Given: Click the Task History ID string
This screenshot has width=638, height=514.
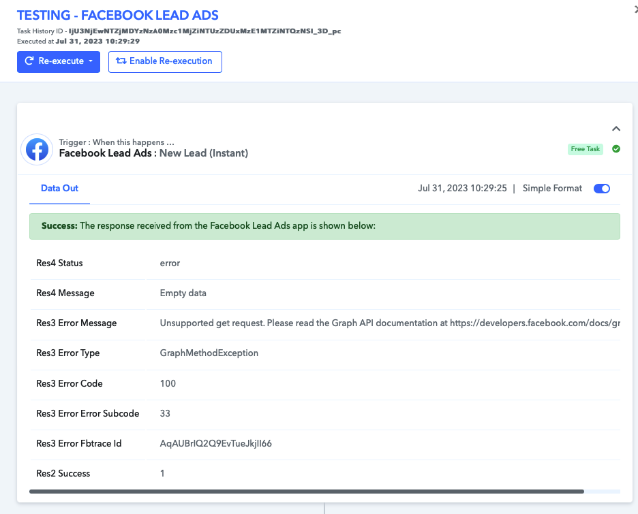Looking at the screenshot, I should (204, 31).
